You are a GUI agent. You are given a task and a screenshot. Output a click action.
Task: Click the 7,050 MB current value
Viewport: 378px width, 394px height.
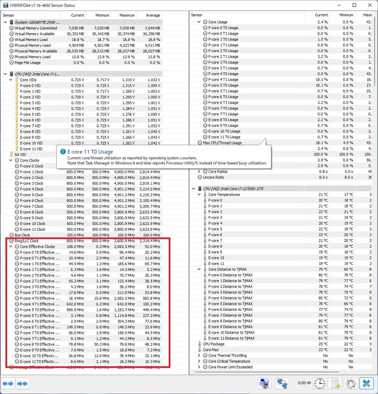76,28
